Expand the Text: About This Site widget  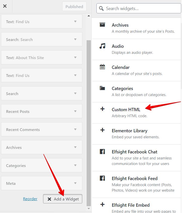tap(75, 58)
